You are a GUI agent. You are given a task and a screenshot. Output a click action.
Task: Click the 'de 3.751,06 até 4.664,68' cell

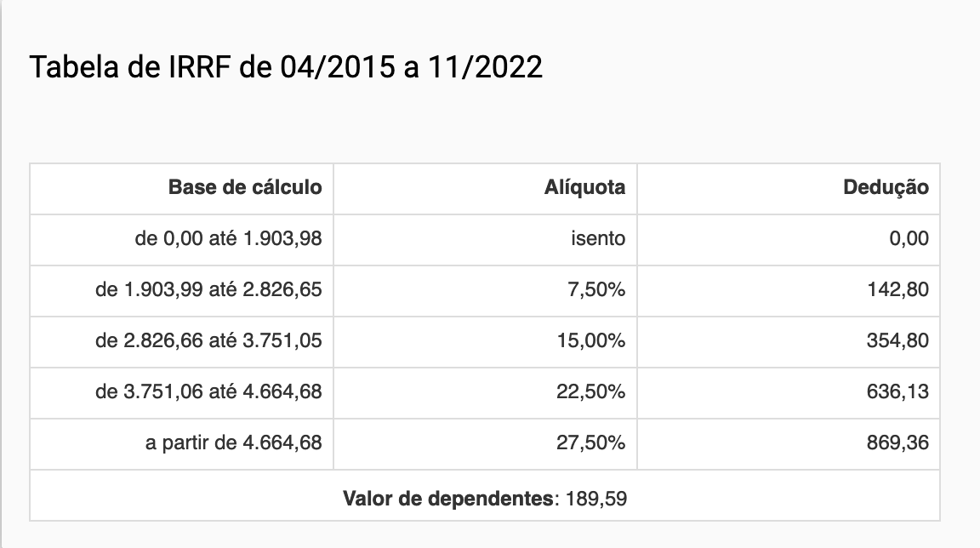208,391
